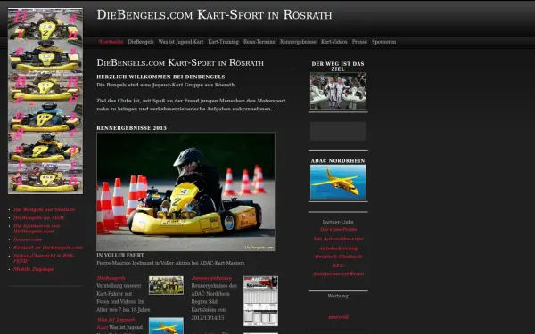Click the Der Weg ist das Ziel heading
Screen dimensions: 535x334
[x=338, y=67]
